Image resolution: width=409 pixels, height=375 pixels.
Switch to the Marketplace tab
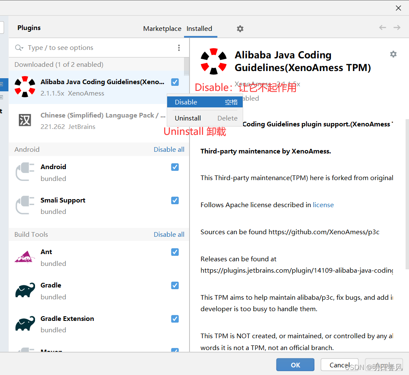coord(162,28)
